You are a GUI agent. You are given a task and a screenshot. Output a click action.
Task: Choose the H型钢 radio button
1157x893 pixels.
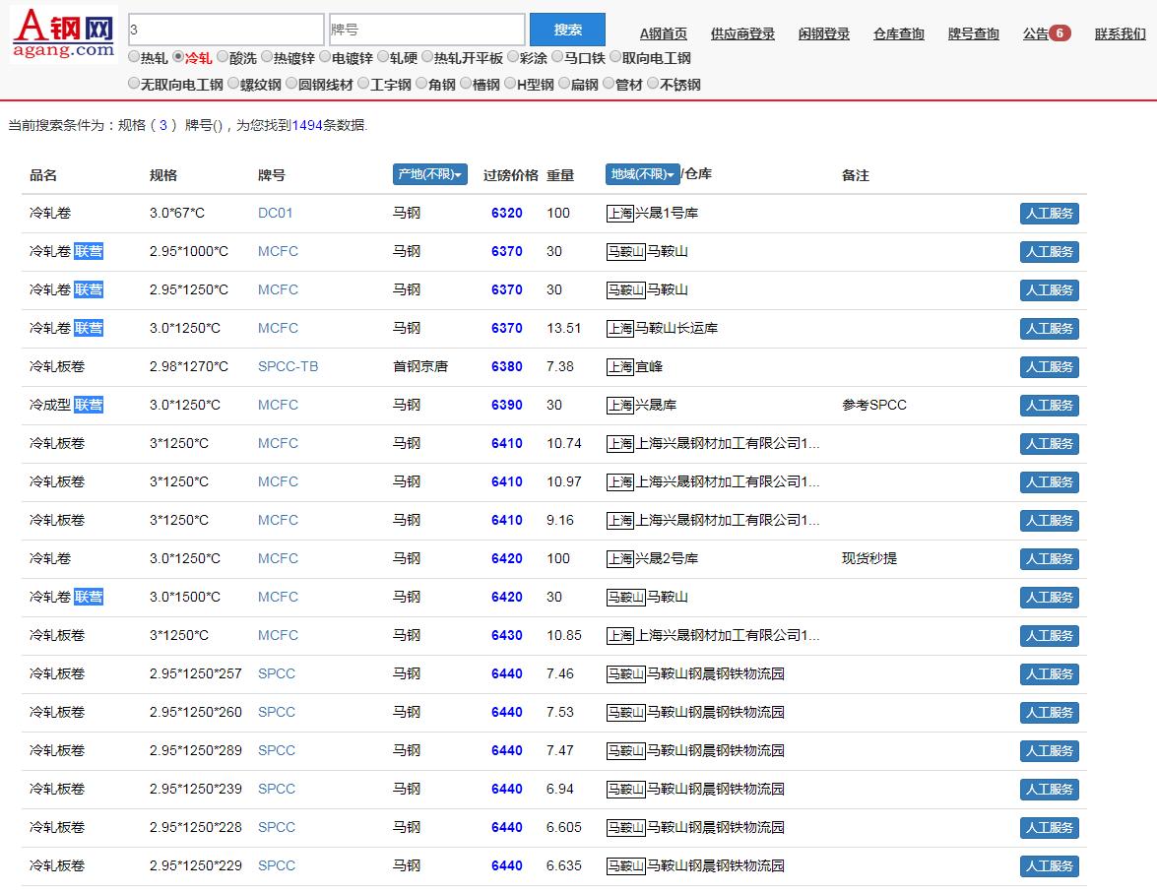click(511, 84)
